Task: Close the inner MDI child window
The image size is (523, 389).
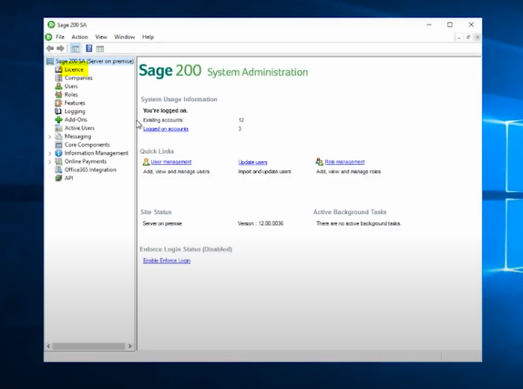Action: [x=477, y=37]
